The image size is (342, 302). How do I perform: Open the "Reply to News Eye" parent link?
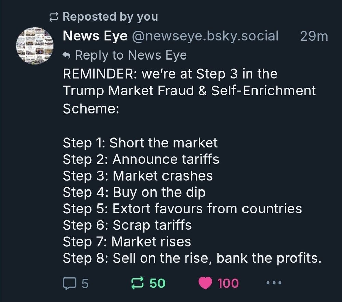click(131, 55)
